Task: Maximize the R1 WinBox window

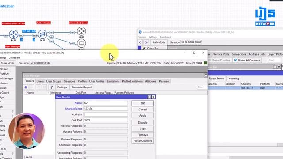Action: [194, 53]
